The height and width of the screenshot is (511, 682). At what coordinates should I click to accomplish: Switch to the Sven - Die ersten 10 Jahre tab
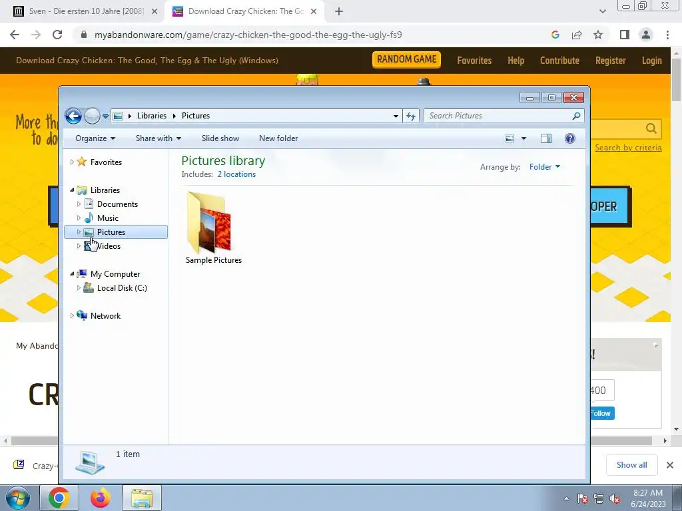(86, 11)
